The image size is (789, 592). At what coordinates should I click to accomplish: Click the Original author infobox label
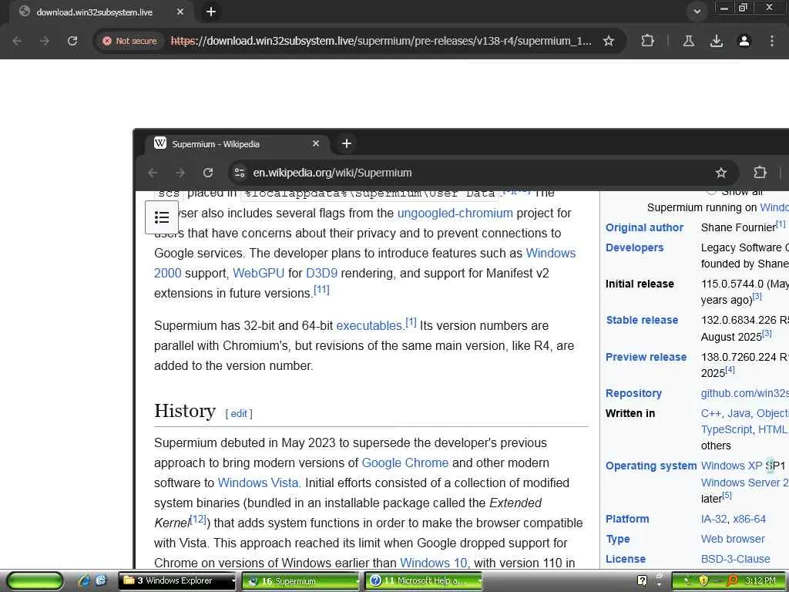pyautogui.click(x=644, y=227)
